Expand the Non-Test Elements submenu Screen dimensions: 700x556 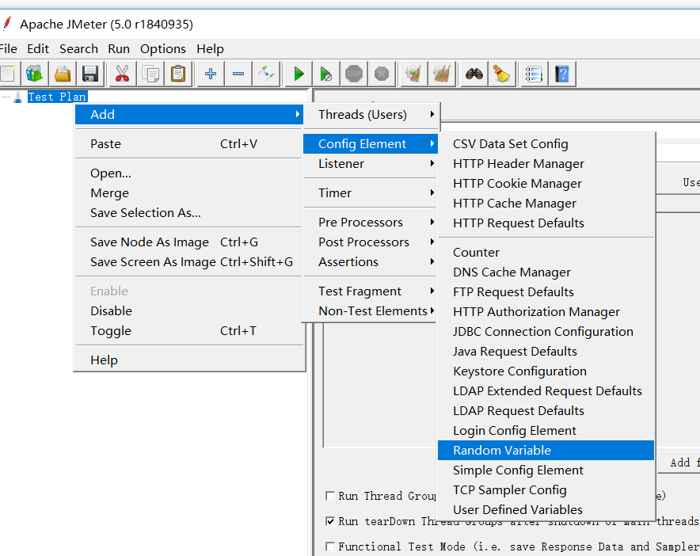pos(370,310)
